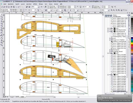
Task: Toggle visibility eye of WR5 layer
Action: 110,53
